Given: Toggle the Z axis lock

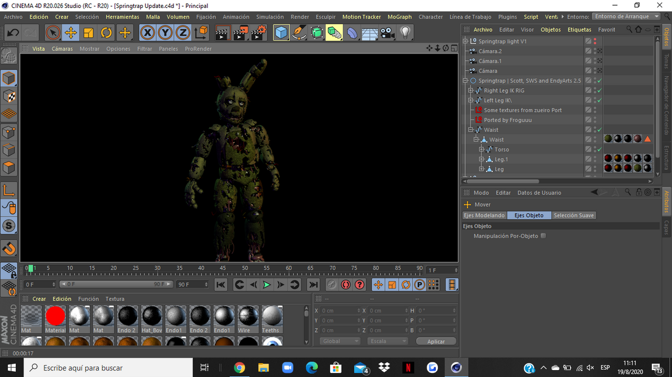Looking at the screenshot, I should pyautogui.click(x=183, y=33).
